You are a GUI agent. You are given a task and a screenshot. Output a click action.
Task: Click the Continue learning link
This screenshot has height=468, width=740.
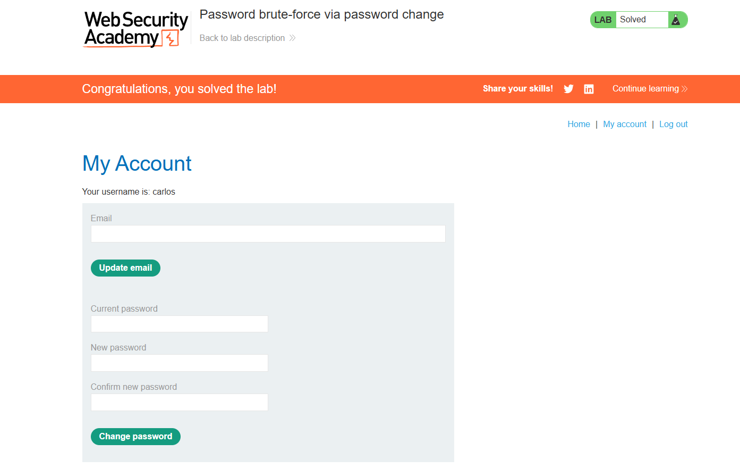point(645,89)
